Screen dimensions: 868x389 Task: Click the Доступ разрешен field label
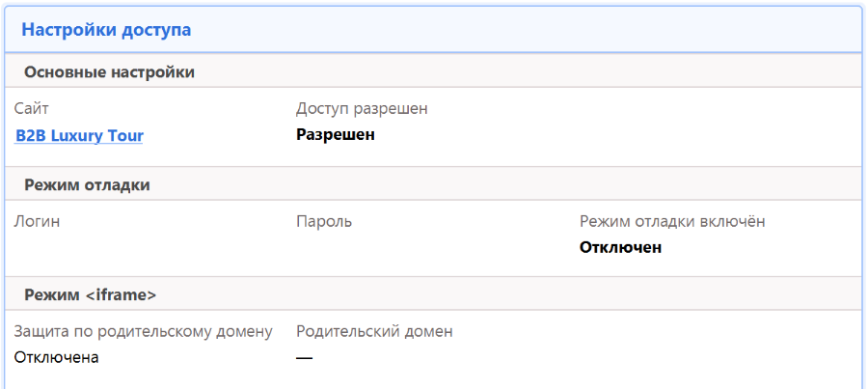pos(362,108)
